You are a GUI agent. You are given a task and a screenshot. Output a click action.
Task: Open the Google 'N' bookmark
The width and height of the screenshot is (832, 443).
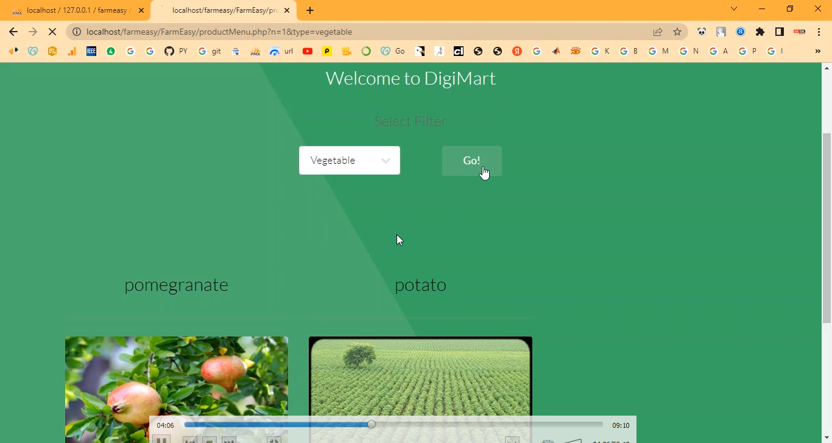coord(689,51)
